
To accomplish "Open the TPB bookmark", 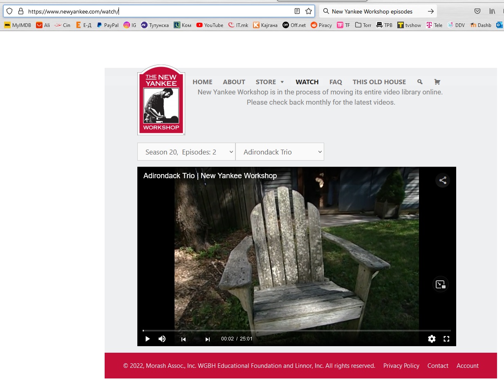I will click(x=385, y=25).
